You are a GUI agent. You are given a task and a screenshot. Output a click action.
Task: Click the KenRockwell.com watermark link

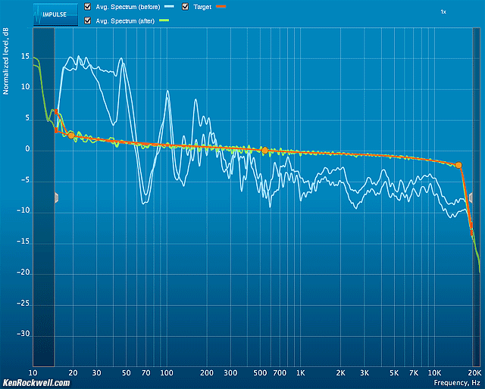tap(36, 383)
